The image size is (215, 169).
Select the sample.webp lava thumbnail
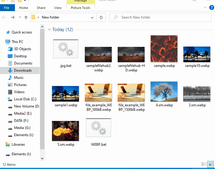tap(164, 49)
